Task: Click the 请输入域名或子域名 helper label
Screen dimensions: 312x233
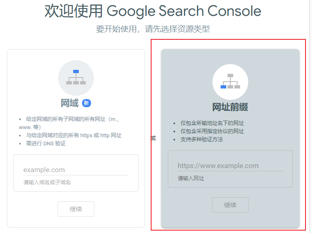Action: pyautogui.click(x=47, y=182)
